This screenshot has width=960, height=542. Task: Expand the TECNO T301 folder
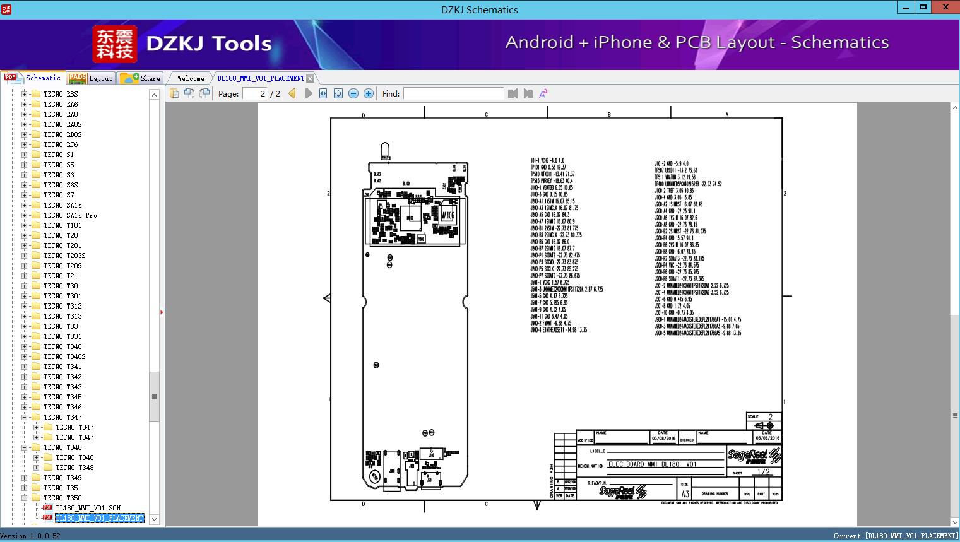coord(25,296)
